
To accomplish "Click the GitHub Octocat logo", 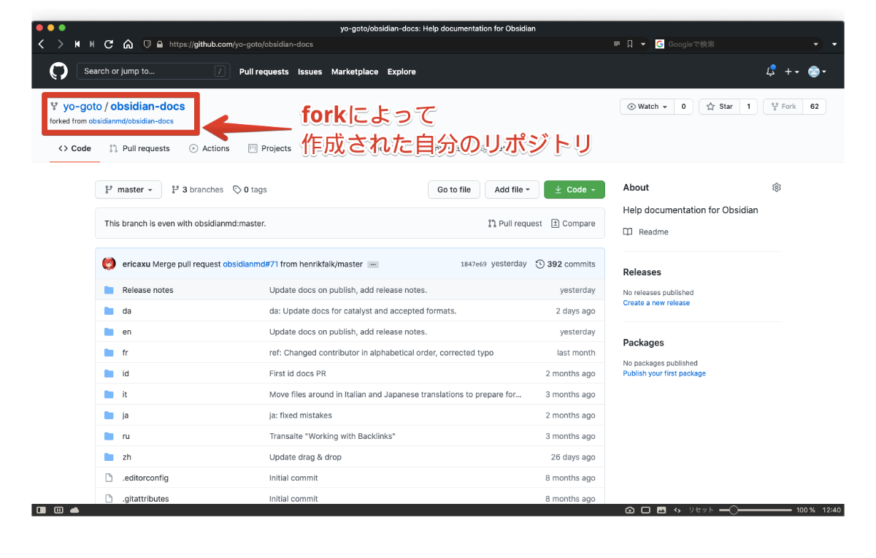I will (58, 72).
